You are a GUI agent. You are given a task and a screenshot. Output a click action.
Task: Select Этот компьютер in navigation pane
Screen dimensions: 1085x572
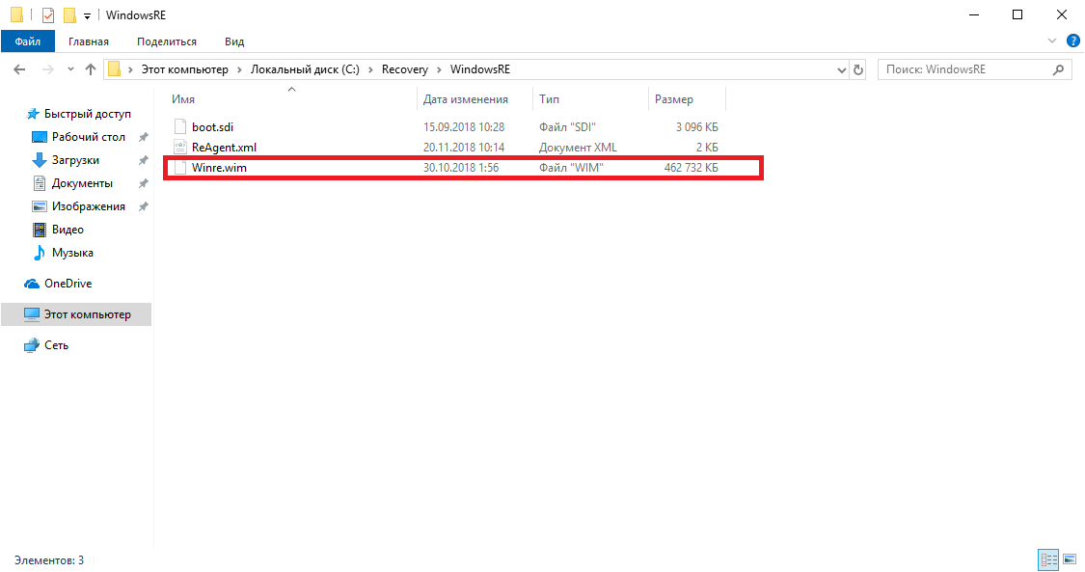[x=76, y=314]
